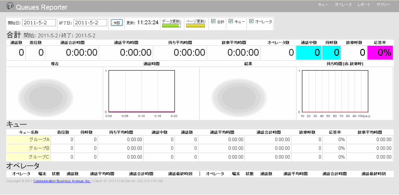Open the Communication Business Avenue, Inc. link
Image resolution: width=399 pixels, height=195 pixels.
tap(62, 181)
